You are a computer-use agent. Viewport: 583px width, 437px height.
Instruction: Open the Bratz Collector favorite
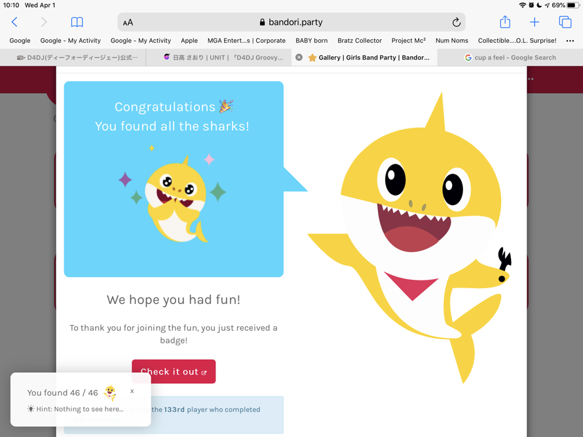tap(360, 41)
